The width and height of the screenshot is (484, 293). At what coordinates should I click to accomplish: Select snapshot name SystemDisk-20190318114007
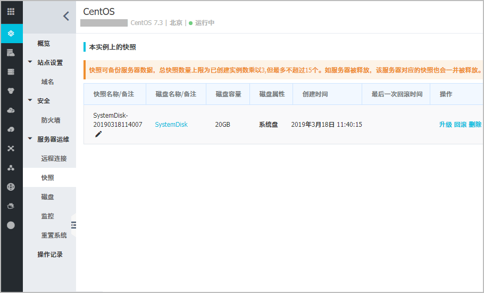tap(118, 120)
